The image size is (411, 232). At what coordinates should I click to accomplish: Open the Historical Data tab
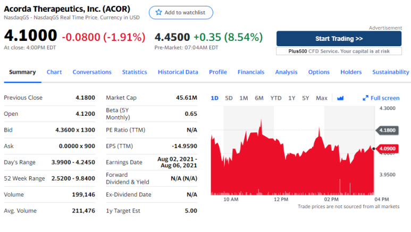[178, 72]
